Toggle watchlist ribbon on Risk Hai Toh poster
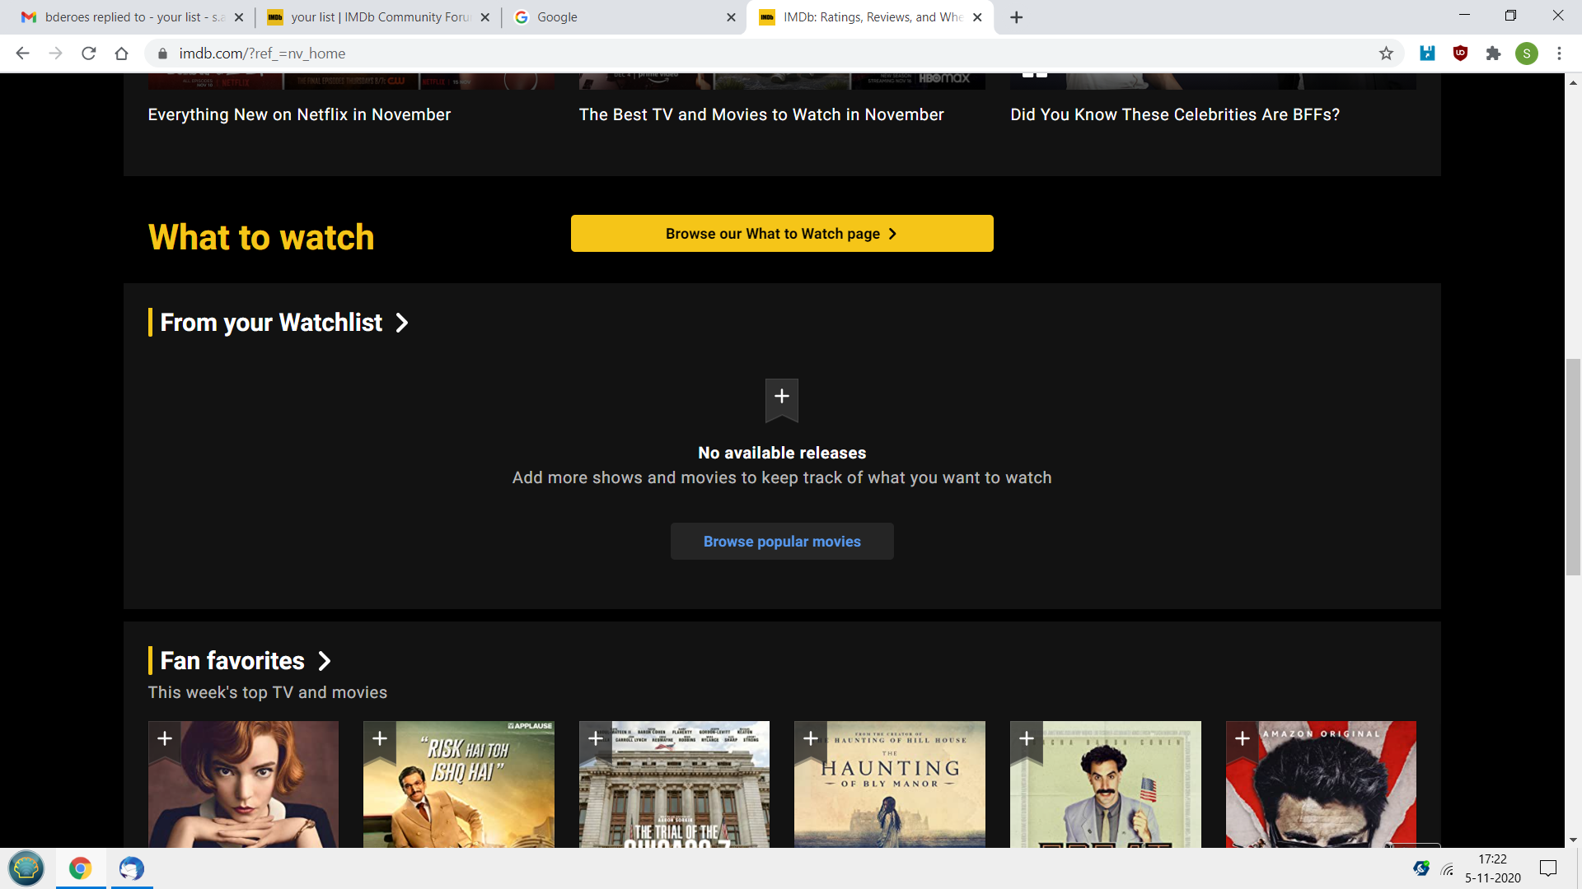The width and height of the screenshot is (1582, 889). click(x=380, y=738)
